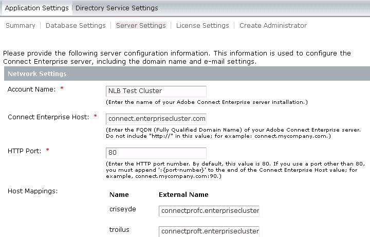
Task: Edit External Name field for criseyde
Action: [209, 211]
